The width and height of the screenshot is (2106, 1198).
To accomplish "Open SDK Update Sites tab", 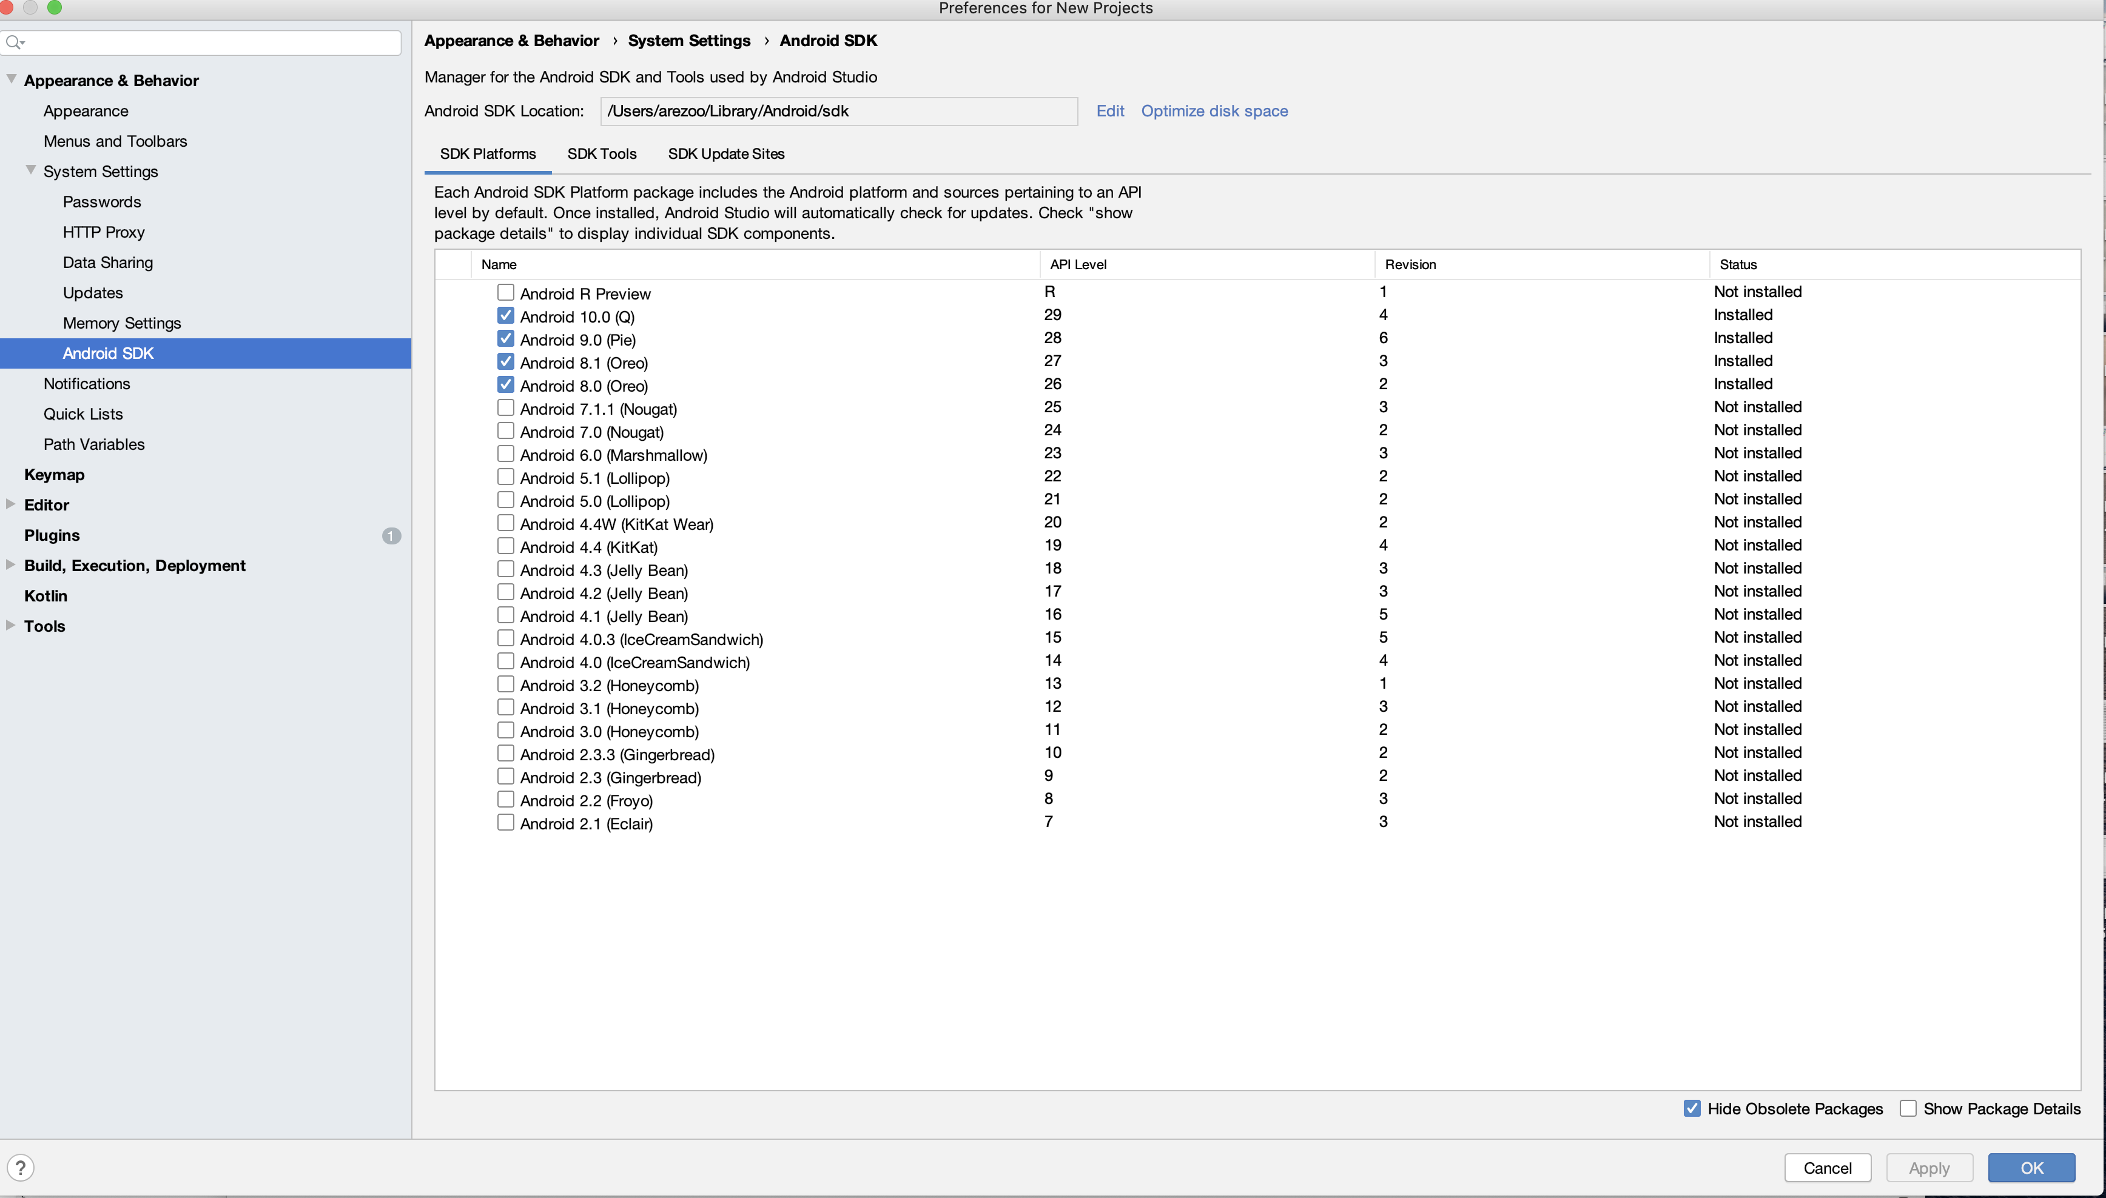I will [726, 153].
